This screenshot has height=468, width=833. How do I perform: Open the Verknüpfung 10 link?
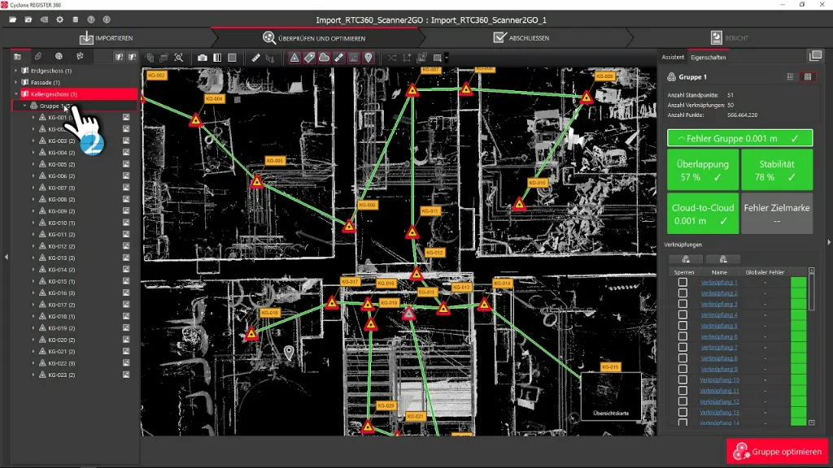pyautogui.click(x=719, y=380)
